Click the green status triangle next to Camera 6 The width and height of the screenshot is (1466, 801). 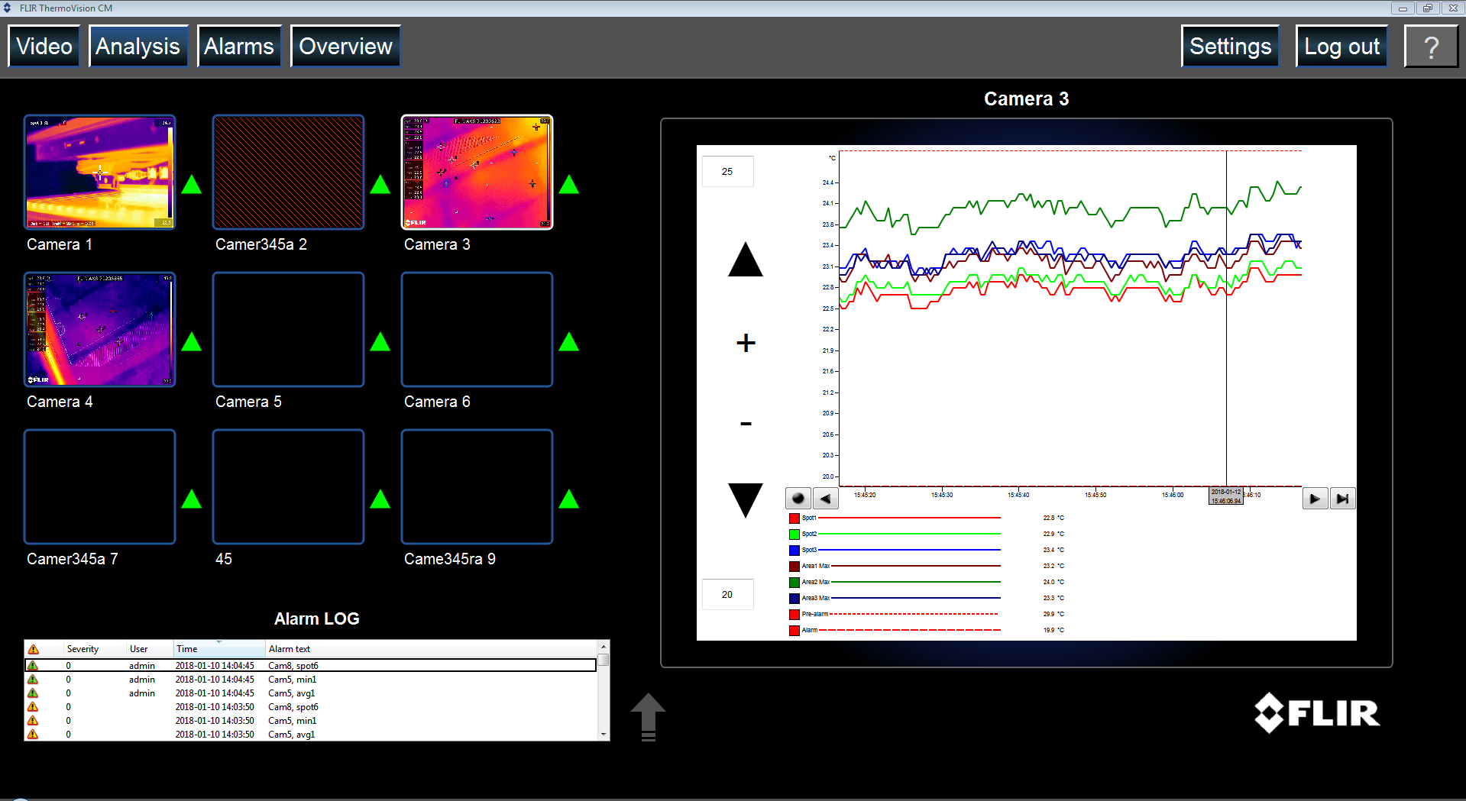[x=568, y=342]
